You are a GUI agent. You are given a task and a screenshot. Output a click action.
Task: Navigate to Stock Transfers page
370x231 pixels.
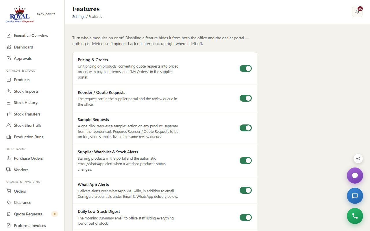point(32,114)
